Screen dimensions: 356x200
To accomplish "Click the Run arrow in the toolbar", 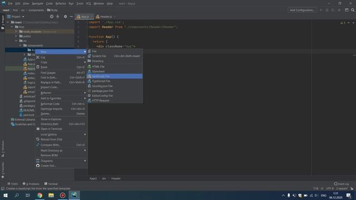I will 321,10.
